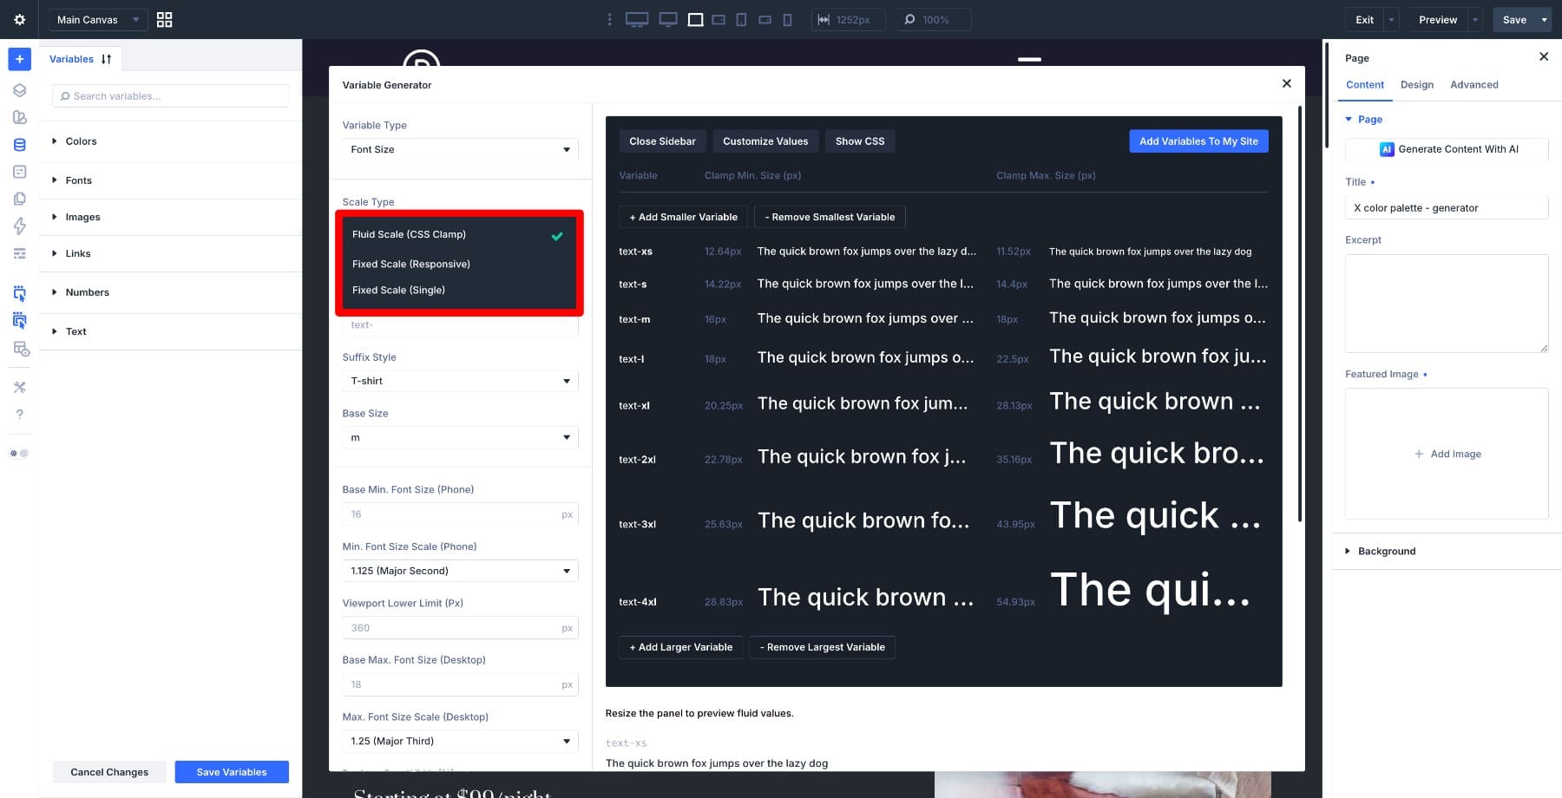Select Fluid Scale (CSS Clamp) option

(458, 234)
